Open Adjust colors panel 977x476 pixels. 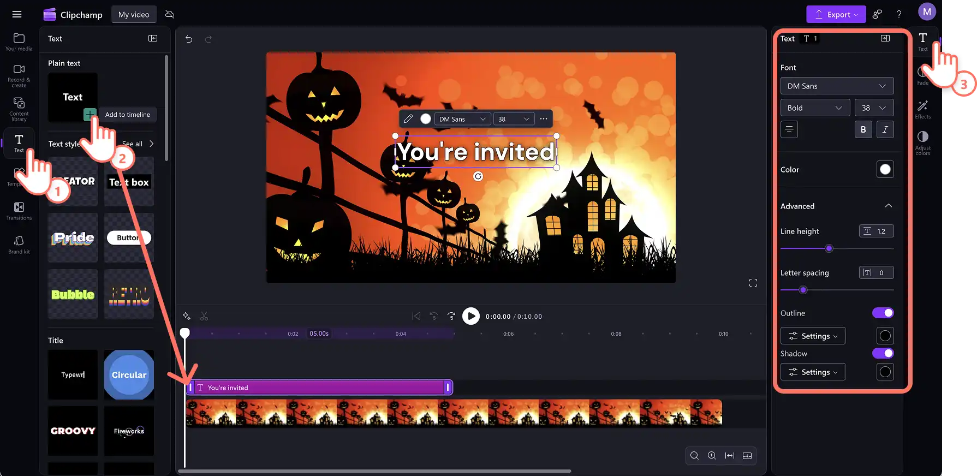pyautogui.click(x=923, y=143)
